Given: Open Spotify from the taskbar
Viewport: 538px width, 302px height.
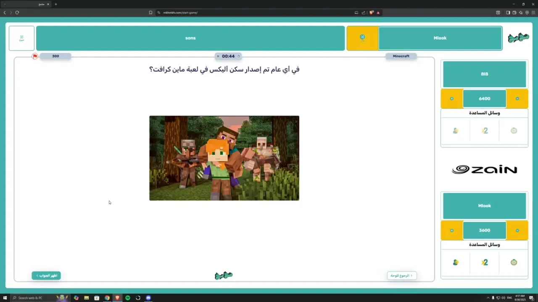Looking at the screenshot, I should coord(128,298).
